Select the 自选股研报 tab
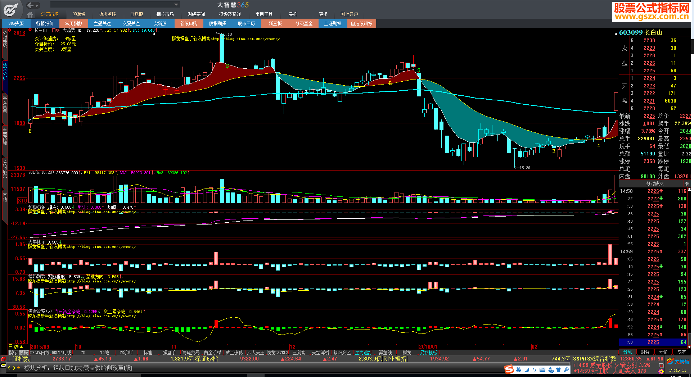This screenshot has height=377, width=694. [x=362, y=23]
